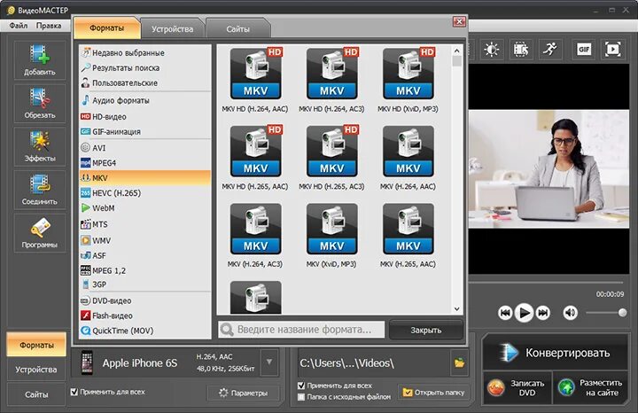Click the brightness adjustment sun icon
The width and height of the screenshot is (638, 413).
coord(492,50)
